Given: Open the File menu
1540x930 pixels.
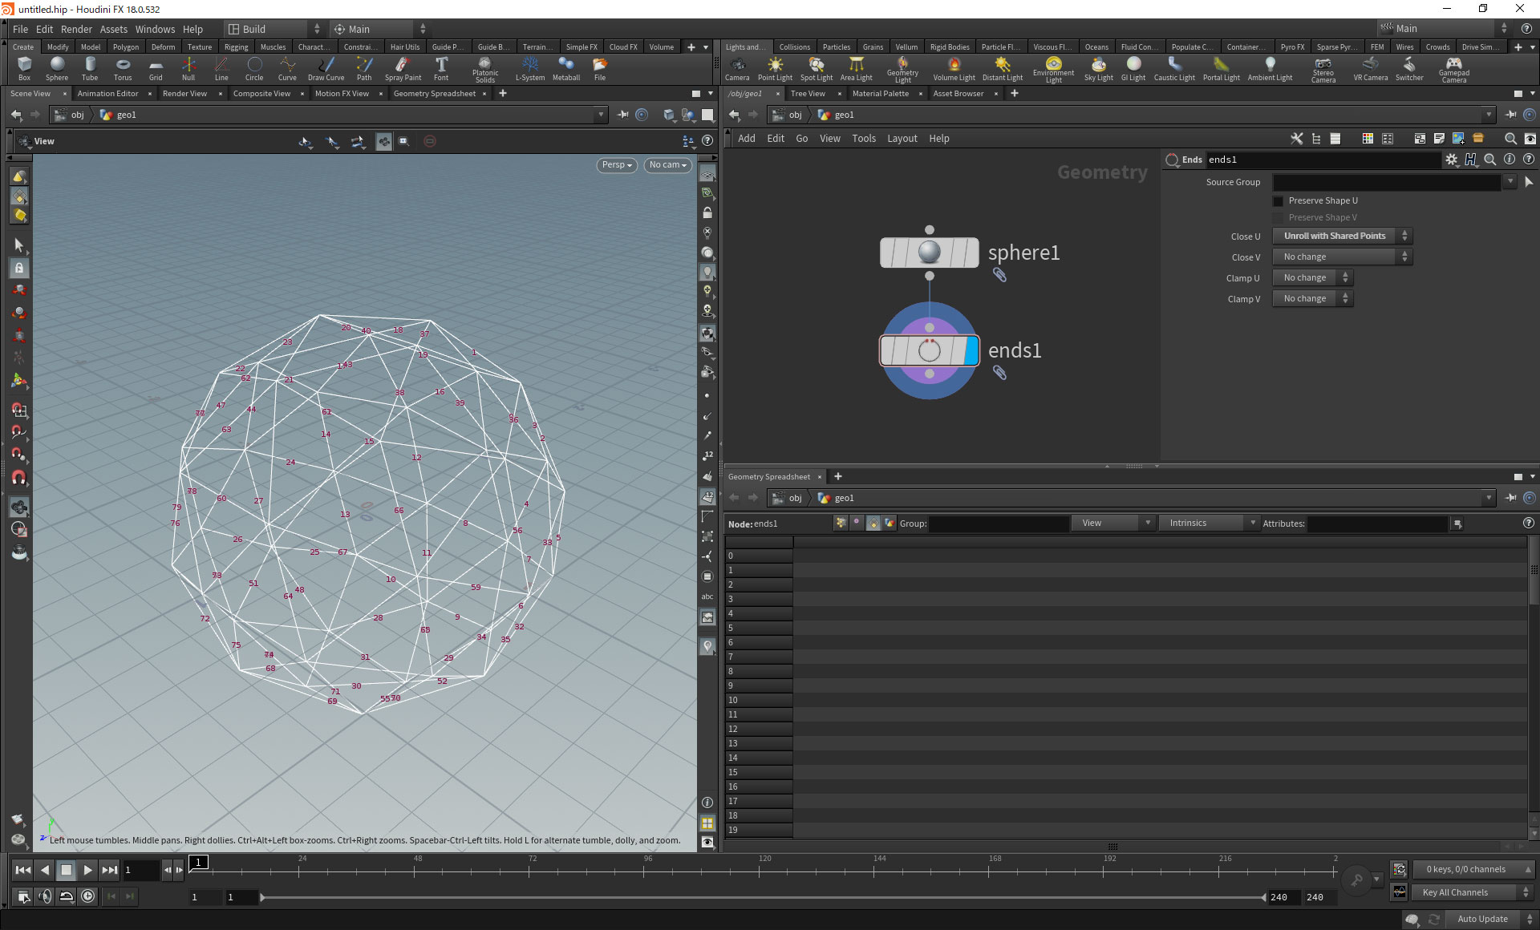Looking at the screenshot, I should (20, 29).
